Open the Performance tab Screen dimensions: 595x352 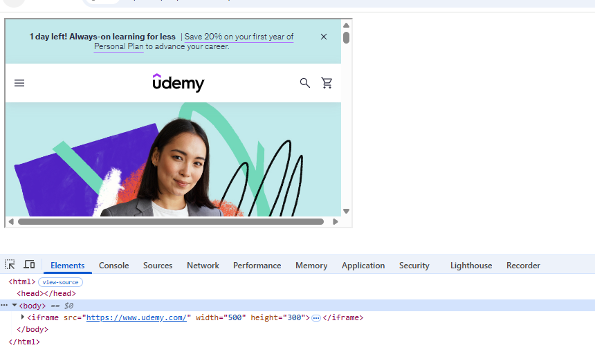click(257, 266)
